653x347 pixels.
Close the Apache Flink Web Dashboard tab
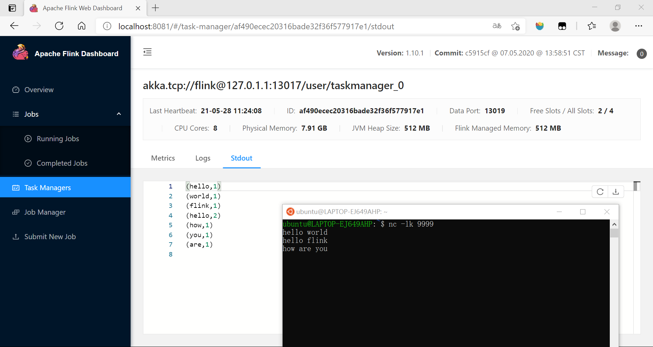coord(138,8)
